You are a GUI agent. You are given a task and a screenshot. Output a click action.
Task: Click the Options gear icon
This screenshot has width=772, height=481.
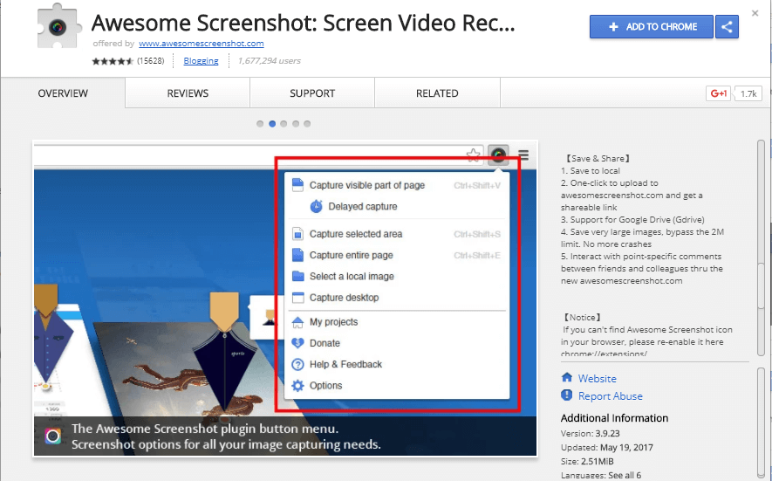(x=297, y=385)
